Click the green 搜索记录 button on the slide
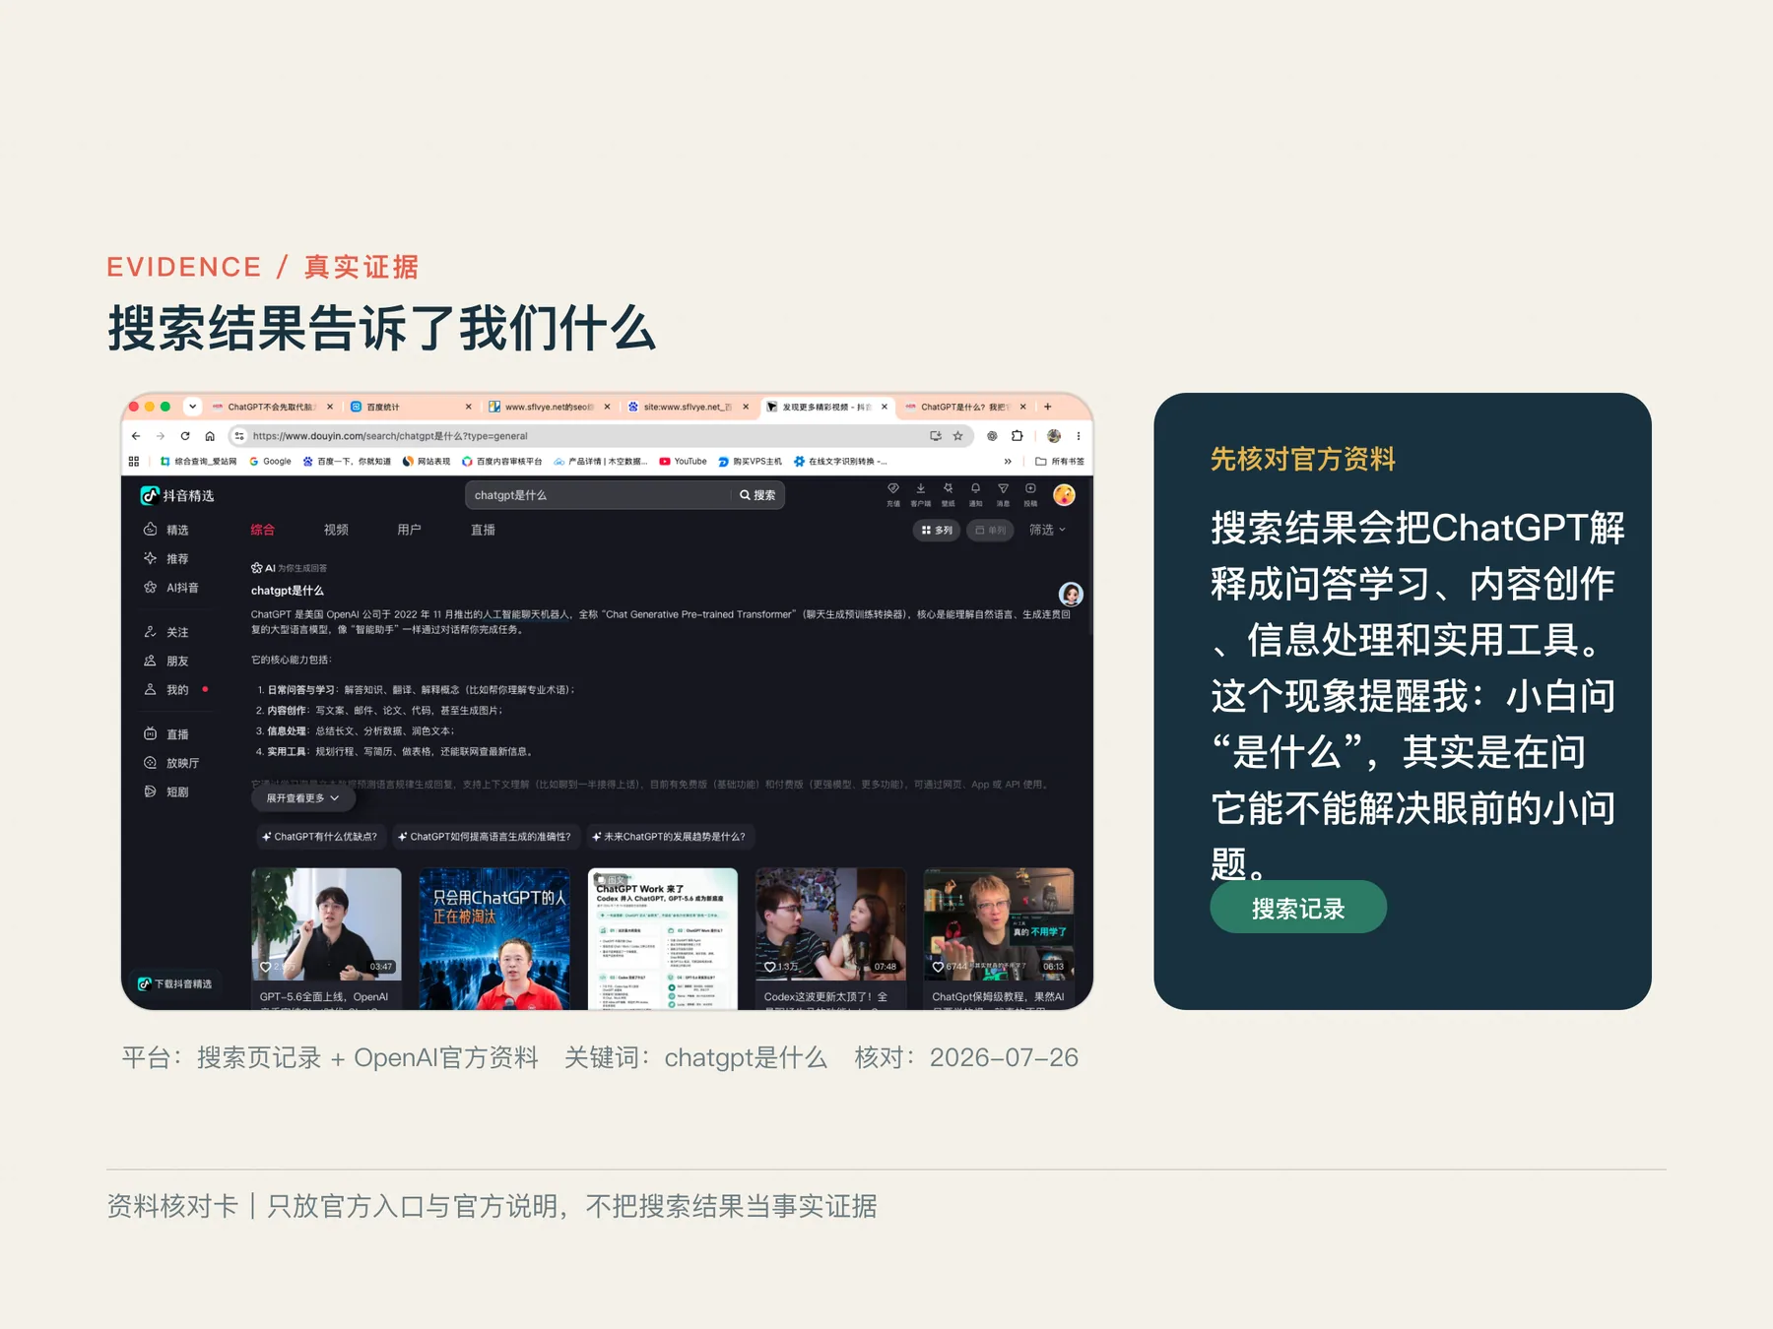This screenshot has width=1773, height=1329. 1298,908
